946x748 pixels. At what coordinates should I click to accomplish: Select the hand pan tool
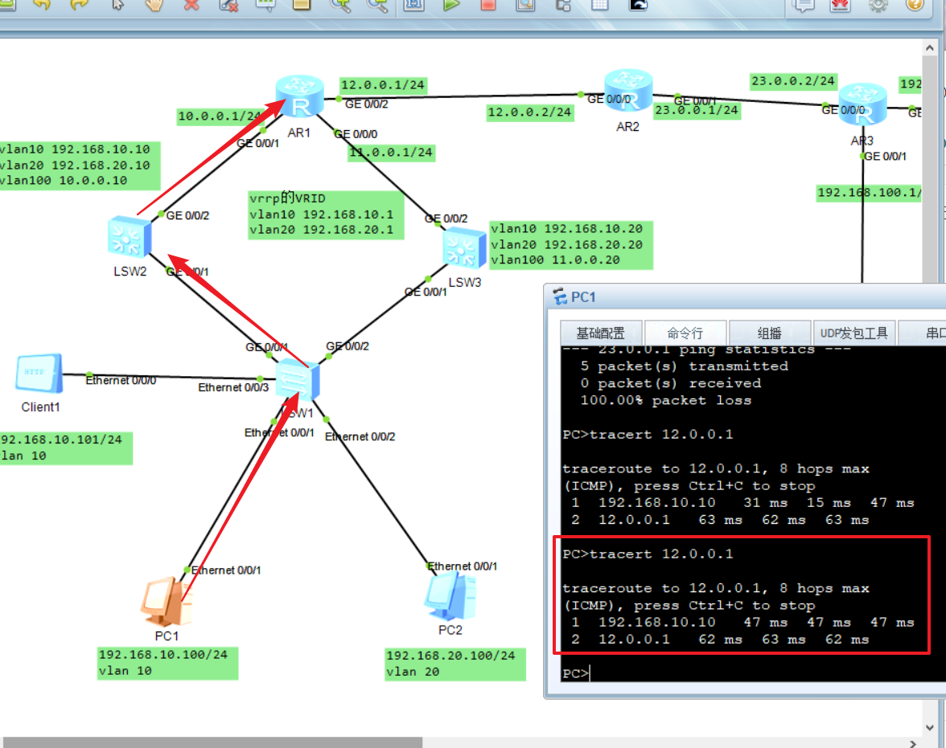coord(153,6)
